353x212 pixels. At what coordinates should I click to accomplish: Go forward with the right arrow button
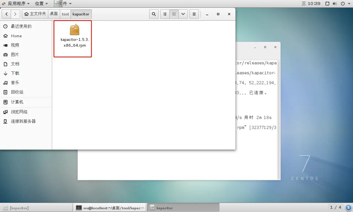coord(15,14)
